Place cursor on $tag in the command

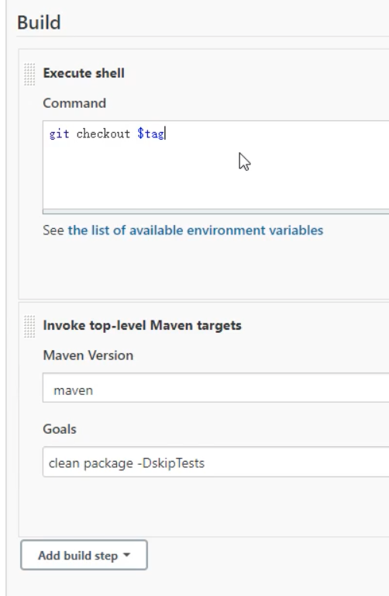[x=151, y=133]
